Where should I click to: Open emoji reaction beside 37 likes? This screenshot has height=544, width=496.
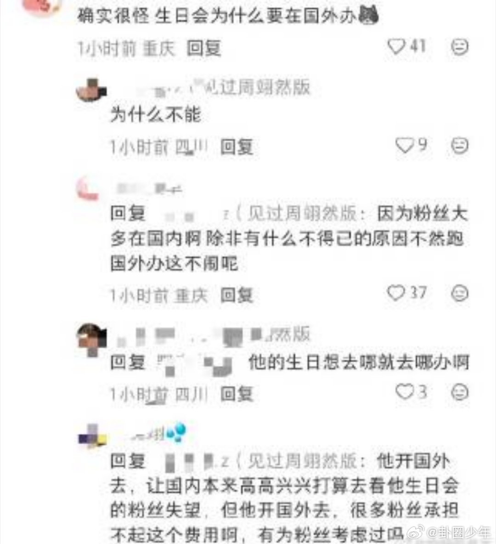(460, 293)
